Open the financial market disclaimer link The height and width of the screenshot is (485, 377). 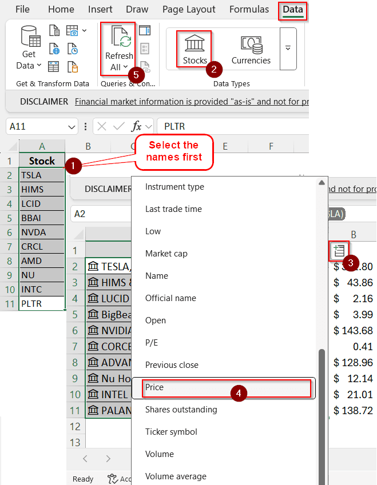(x=192, y=102)
